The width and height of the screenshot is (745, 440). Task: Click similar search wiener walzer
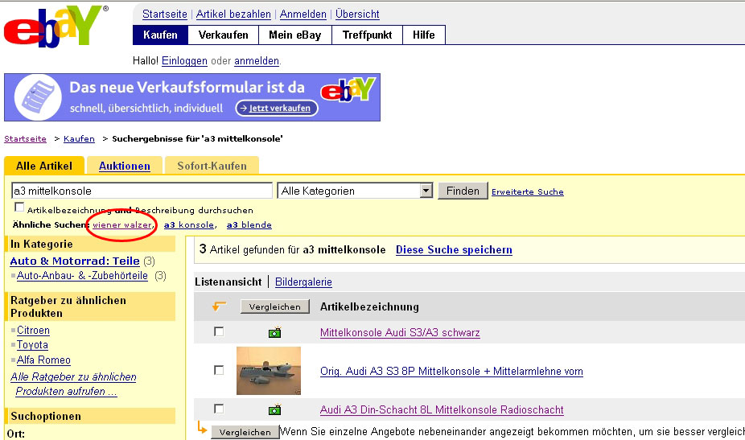click(122, 224)
